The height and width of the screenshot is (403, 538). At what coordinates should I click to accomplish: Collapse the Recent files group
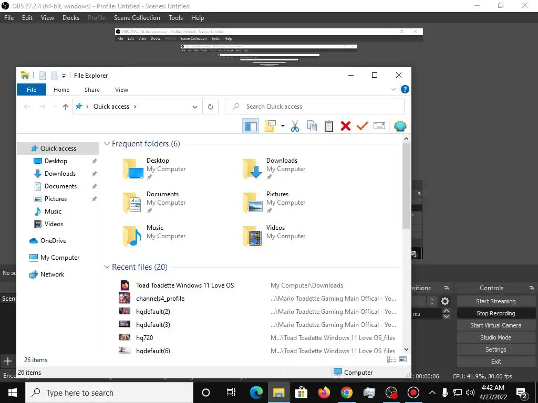[x=107, y=267]
